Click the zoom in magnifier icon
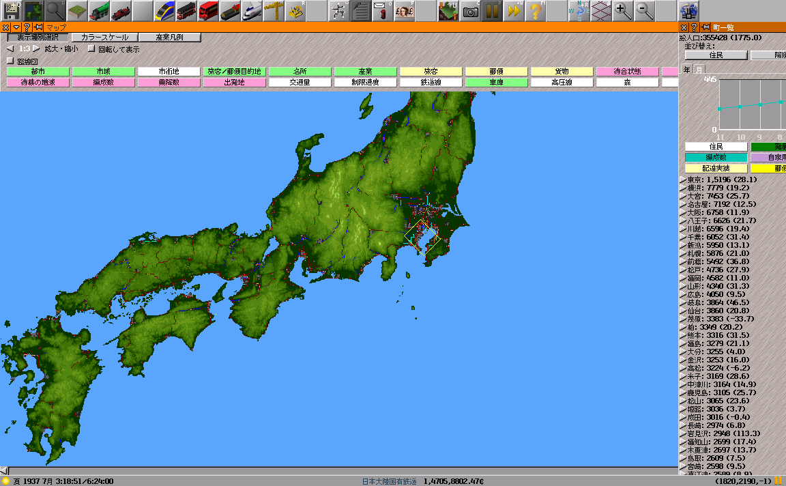 pos(622,10)
